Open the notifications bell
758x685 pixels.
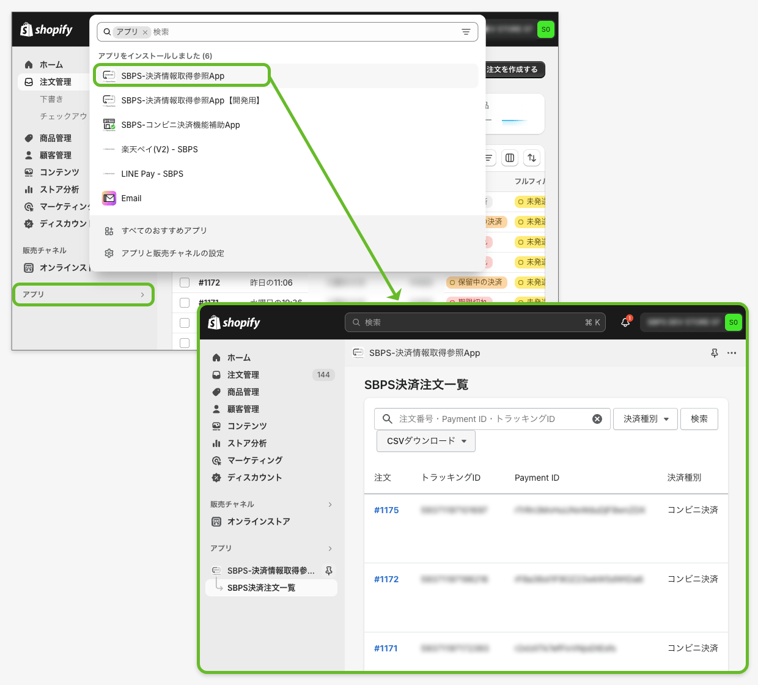tap(625, 322)
